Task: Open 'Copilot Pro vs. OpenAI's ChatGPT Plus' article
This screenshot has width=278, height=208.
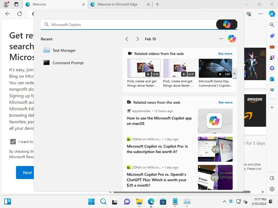Action: point(157,180)
